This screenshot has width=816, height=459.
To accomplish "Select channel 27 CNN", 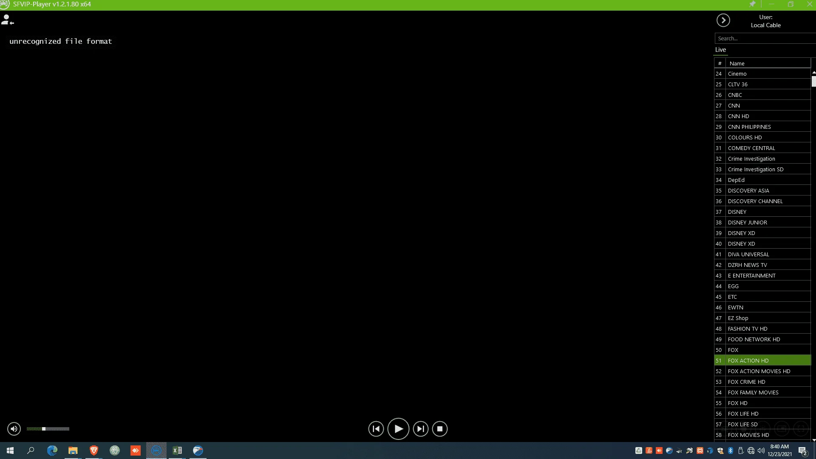I will pyautogui.click(x=762, y=105).
